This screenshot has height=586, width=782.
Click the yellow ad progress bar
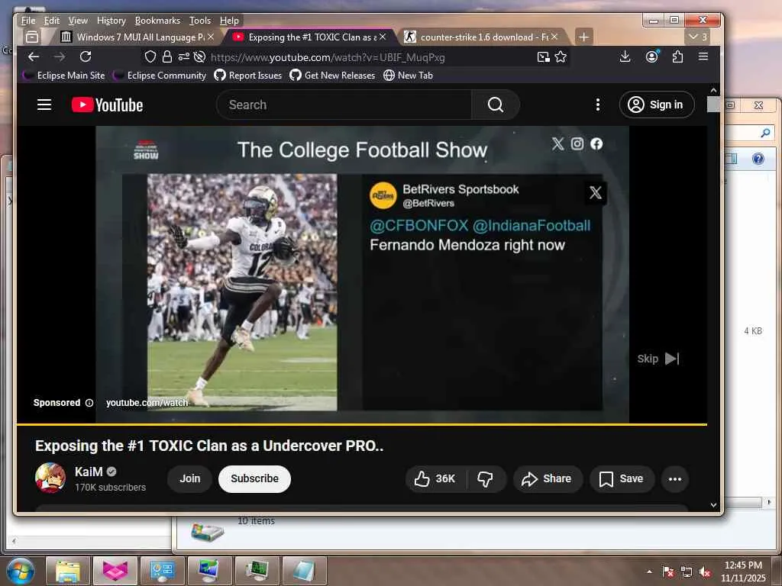[x=361, y=424]
